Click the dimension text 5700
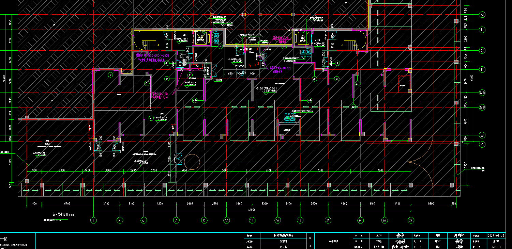This screenshot has height=249, width=512. [268, 170]
